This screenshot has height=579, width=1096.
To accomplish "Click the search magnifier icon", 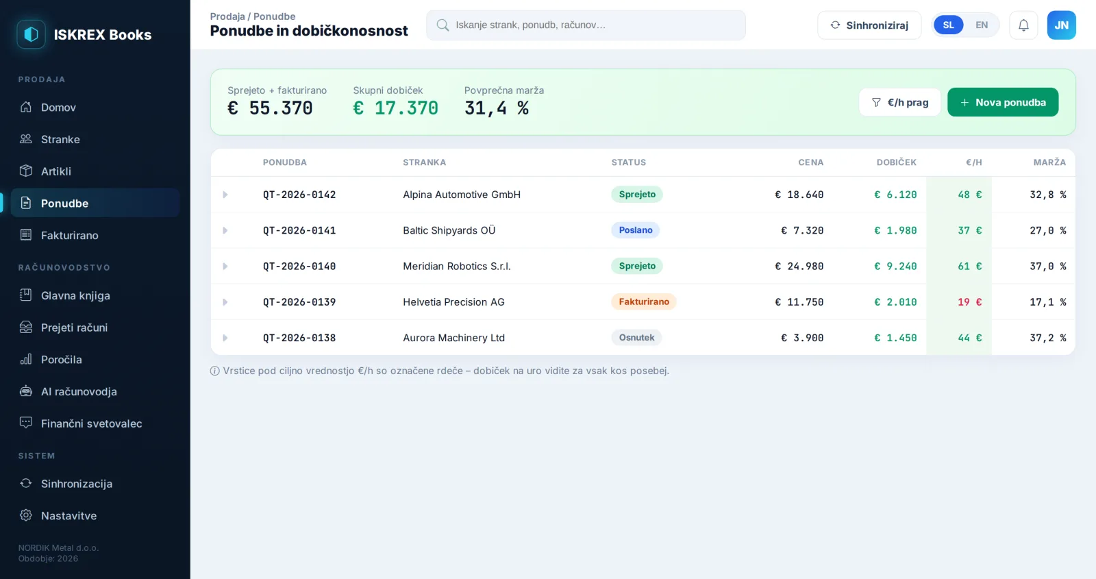I will click(x=443, y=25).
